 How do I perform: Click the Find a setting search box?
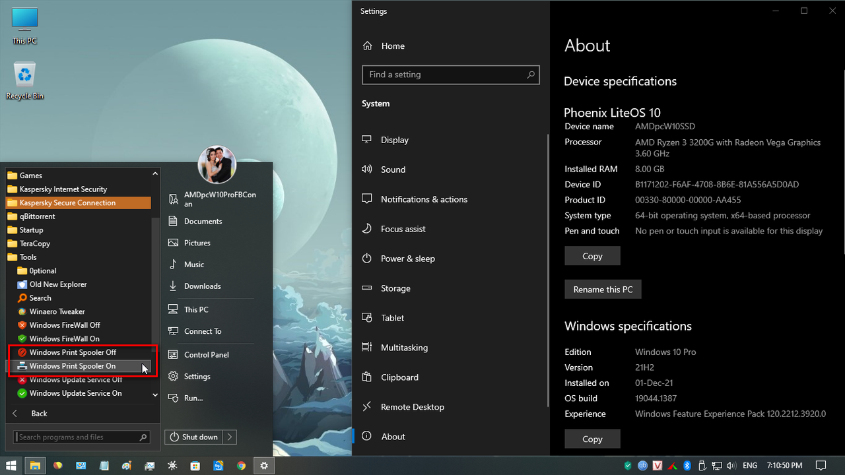[x=451, y=75]
